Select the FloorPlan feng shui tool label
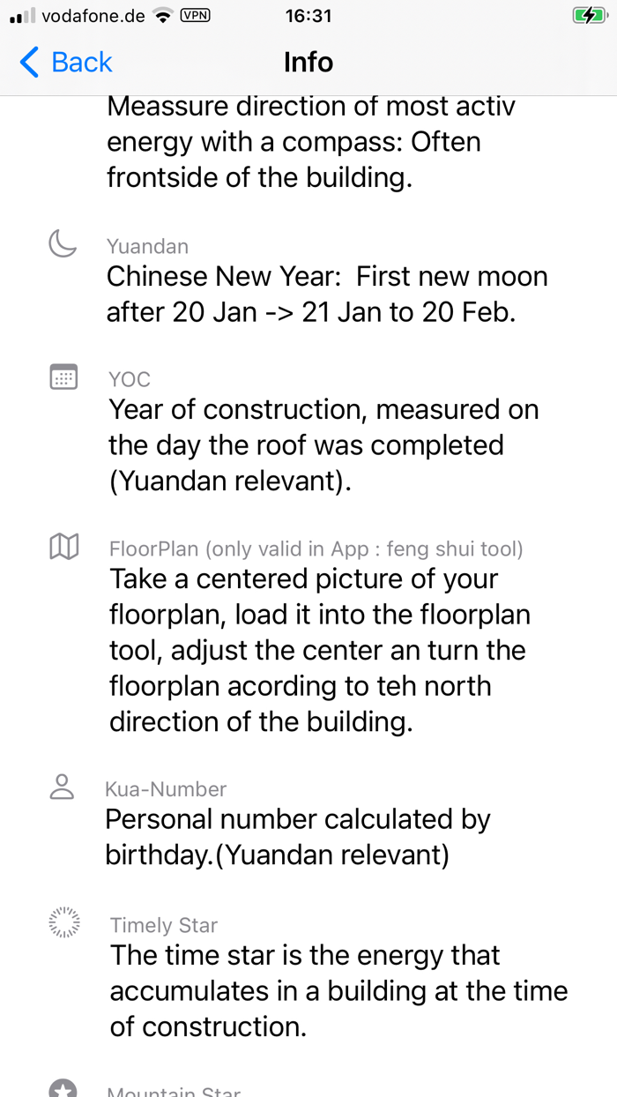Viewport: 617px width, 1097px height. click(x=317, y=548)
